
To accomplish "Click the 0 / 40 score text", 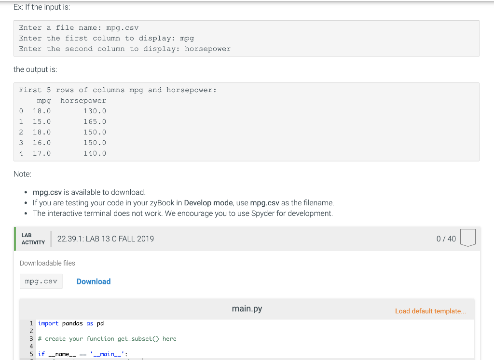I will 446,239.
